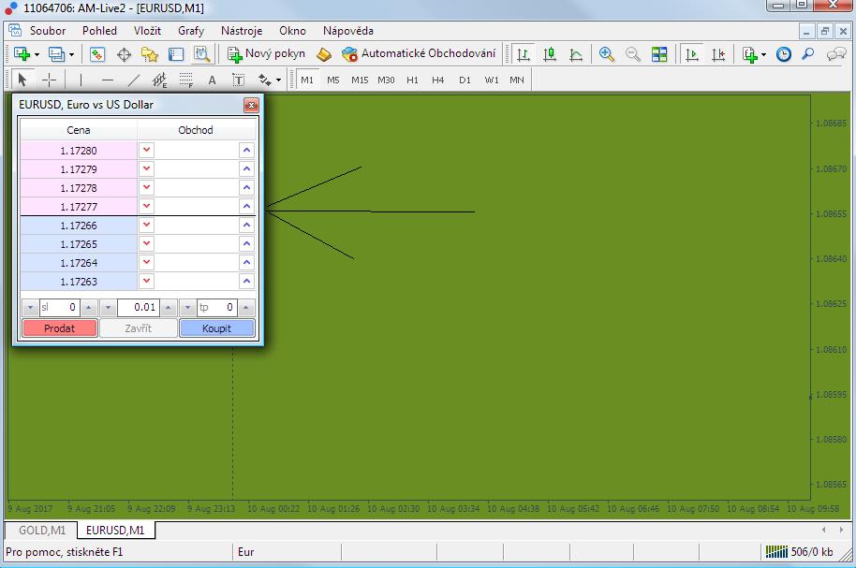Zoom in on the chart
Viewport: 856px width, 568px height.
[607, 54]
